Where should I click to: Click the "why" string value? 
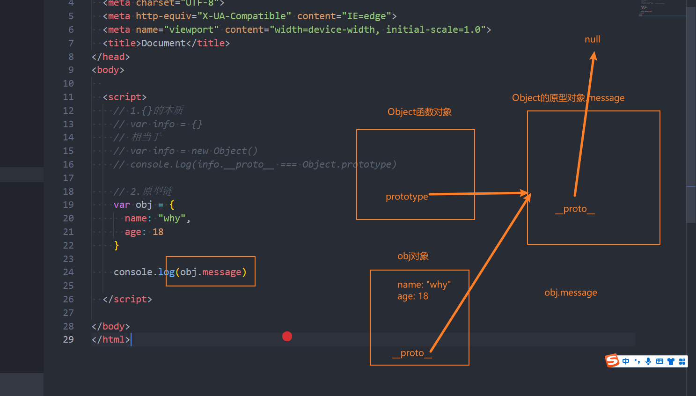[x=172, y=218]
